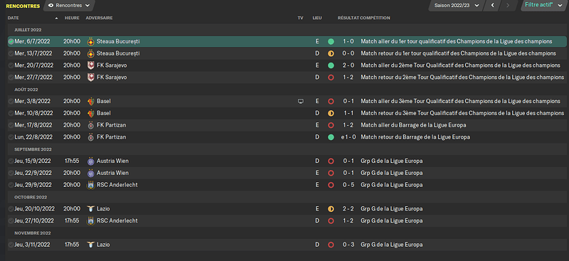The image size is (569, 261).
Task: Click the 1 - 2 result on 27/10/2022
Action: coord(349,221)
